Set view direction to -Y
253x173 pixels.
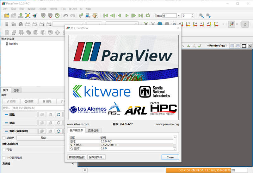click(202, 24)
